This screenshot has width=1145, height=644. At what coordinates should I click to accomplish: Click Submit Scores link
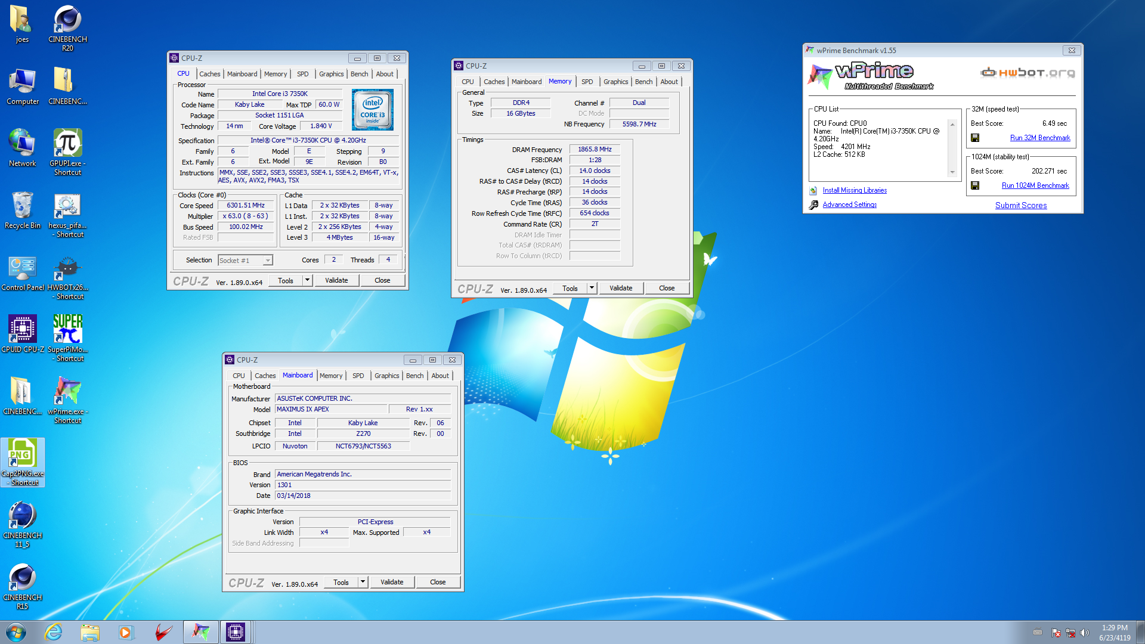[x=1021, y=205]
